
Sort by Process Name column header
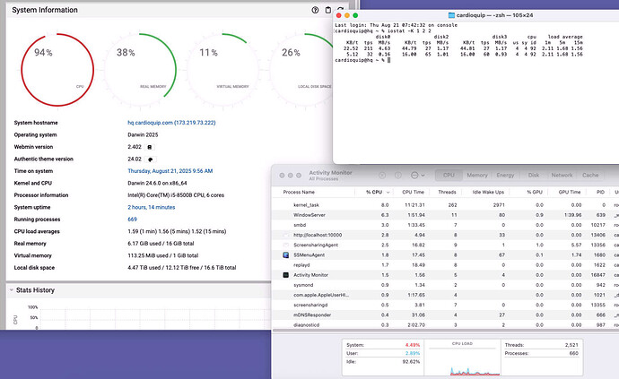pyautogui.click(x=299, y=192)
